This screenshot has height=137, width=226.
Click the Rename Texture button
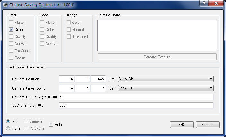click(157, 57)
